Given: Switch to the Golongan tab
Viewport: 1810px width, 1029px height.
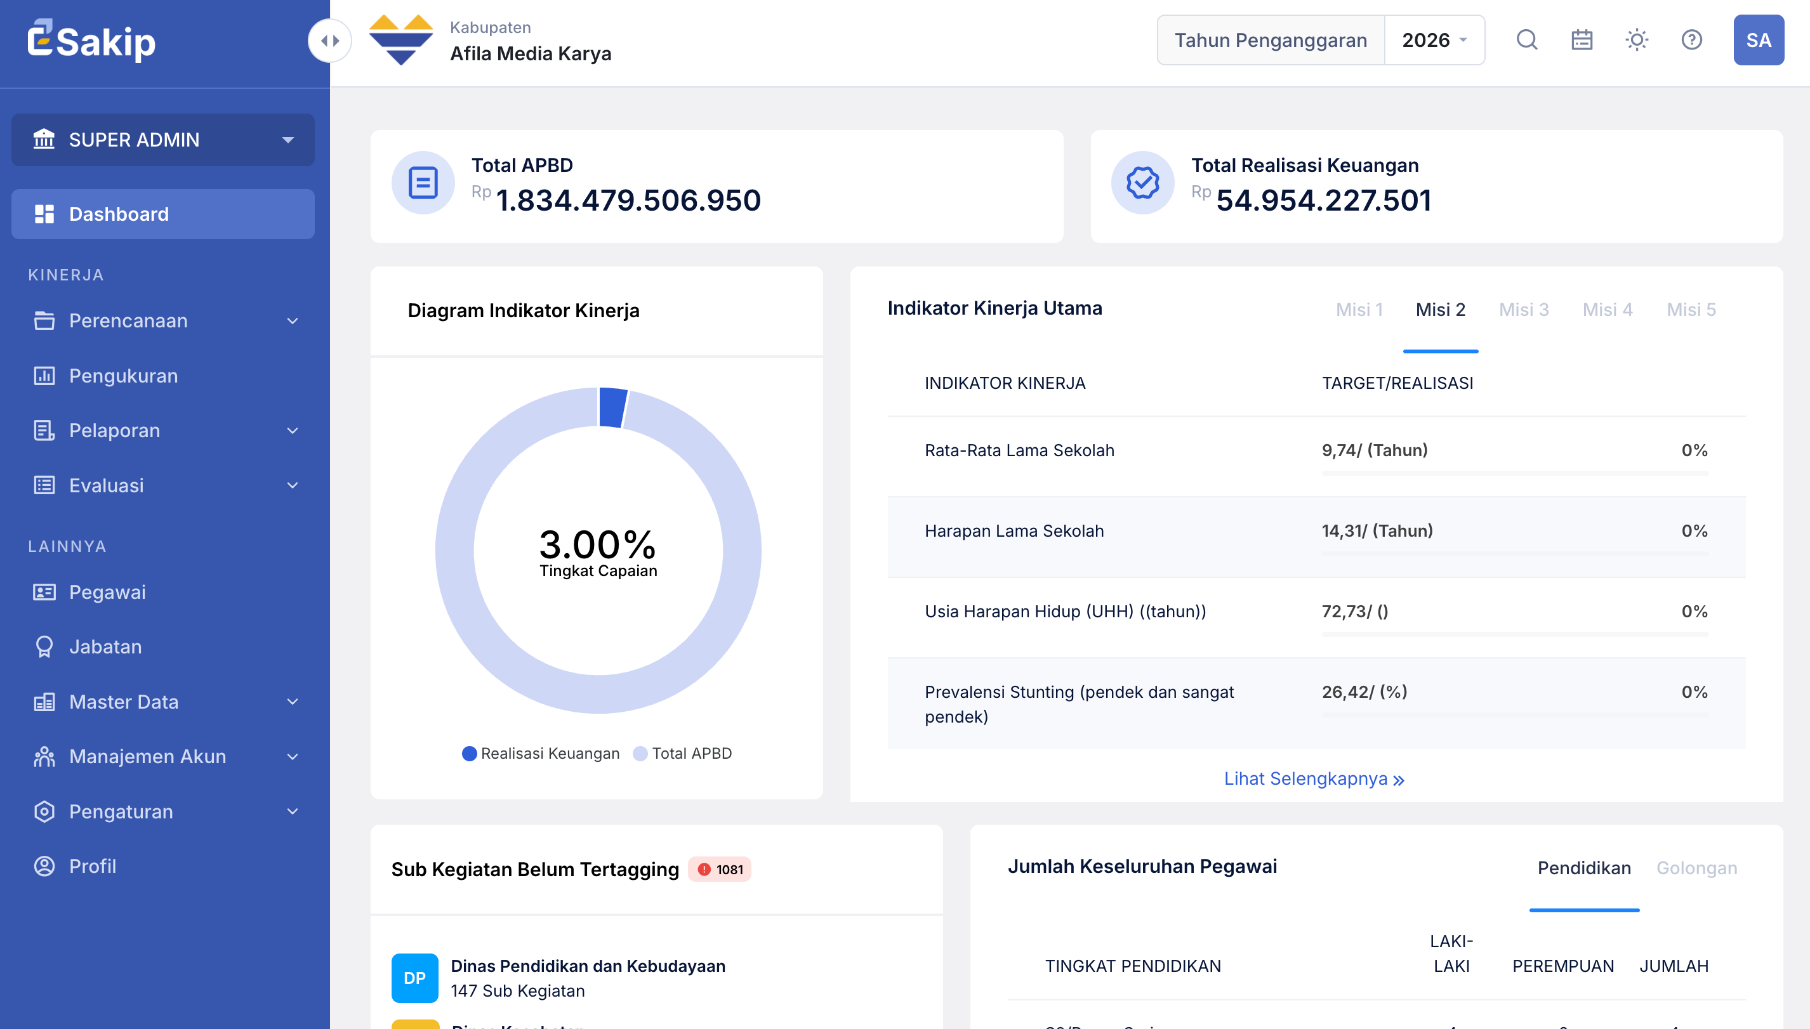Looking at the screenshot, I should 1696,868.
